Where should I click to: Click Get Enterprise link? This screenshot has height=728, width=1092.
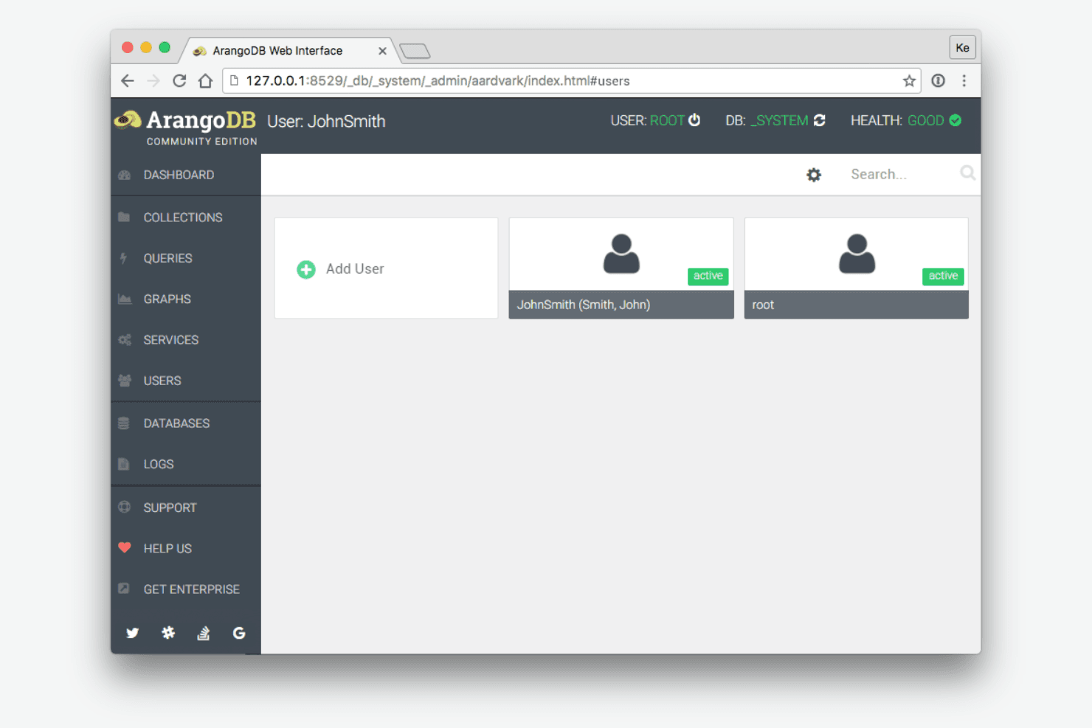[x=186, y=589]
